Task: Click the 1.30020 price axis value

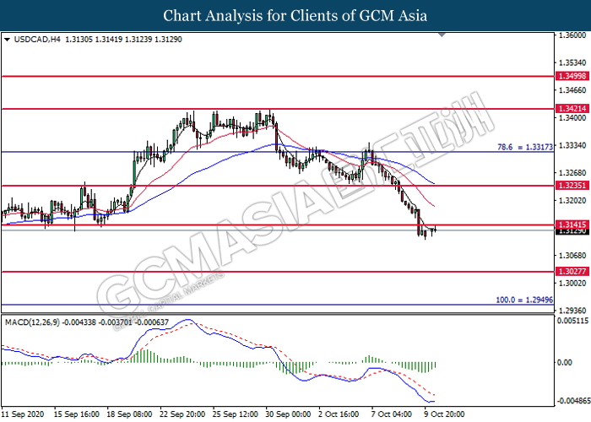Action: [572, 283]
